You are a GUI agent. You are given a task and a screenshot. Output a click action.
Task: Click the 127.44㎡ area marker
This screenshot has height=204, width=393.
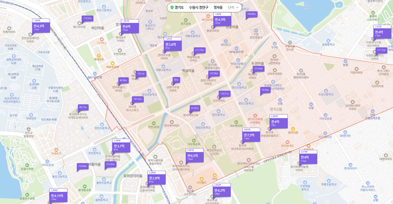[258, 69]
